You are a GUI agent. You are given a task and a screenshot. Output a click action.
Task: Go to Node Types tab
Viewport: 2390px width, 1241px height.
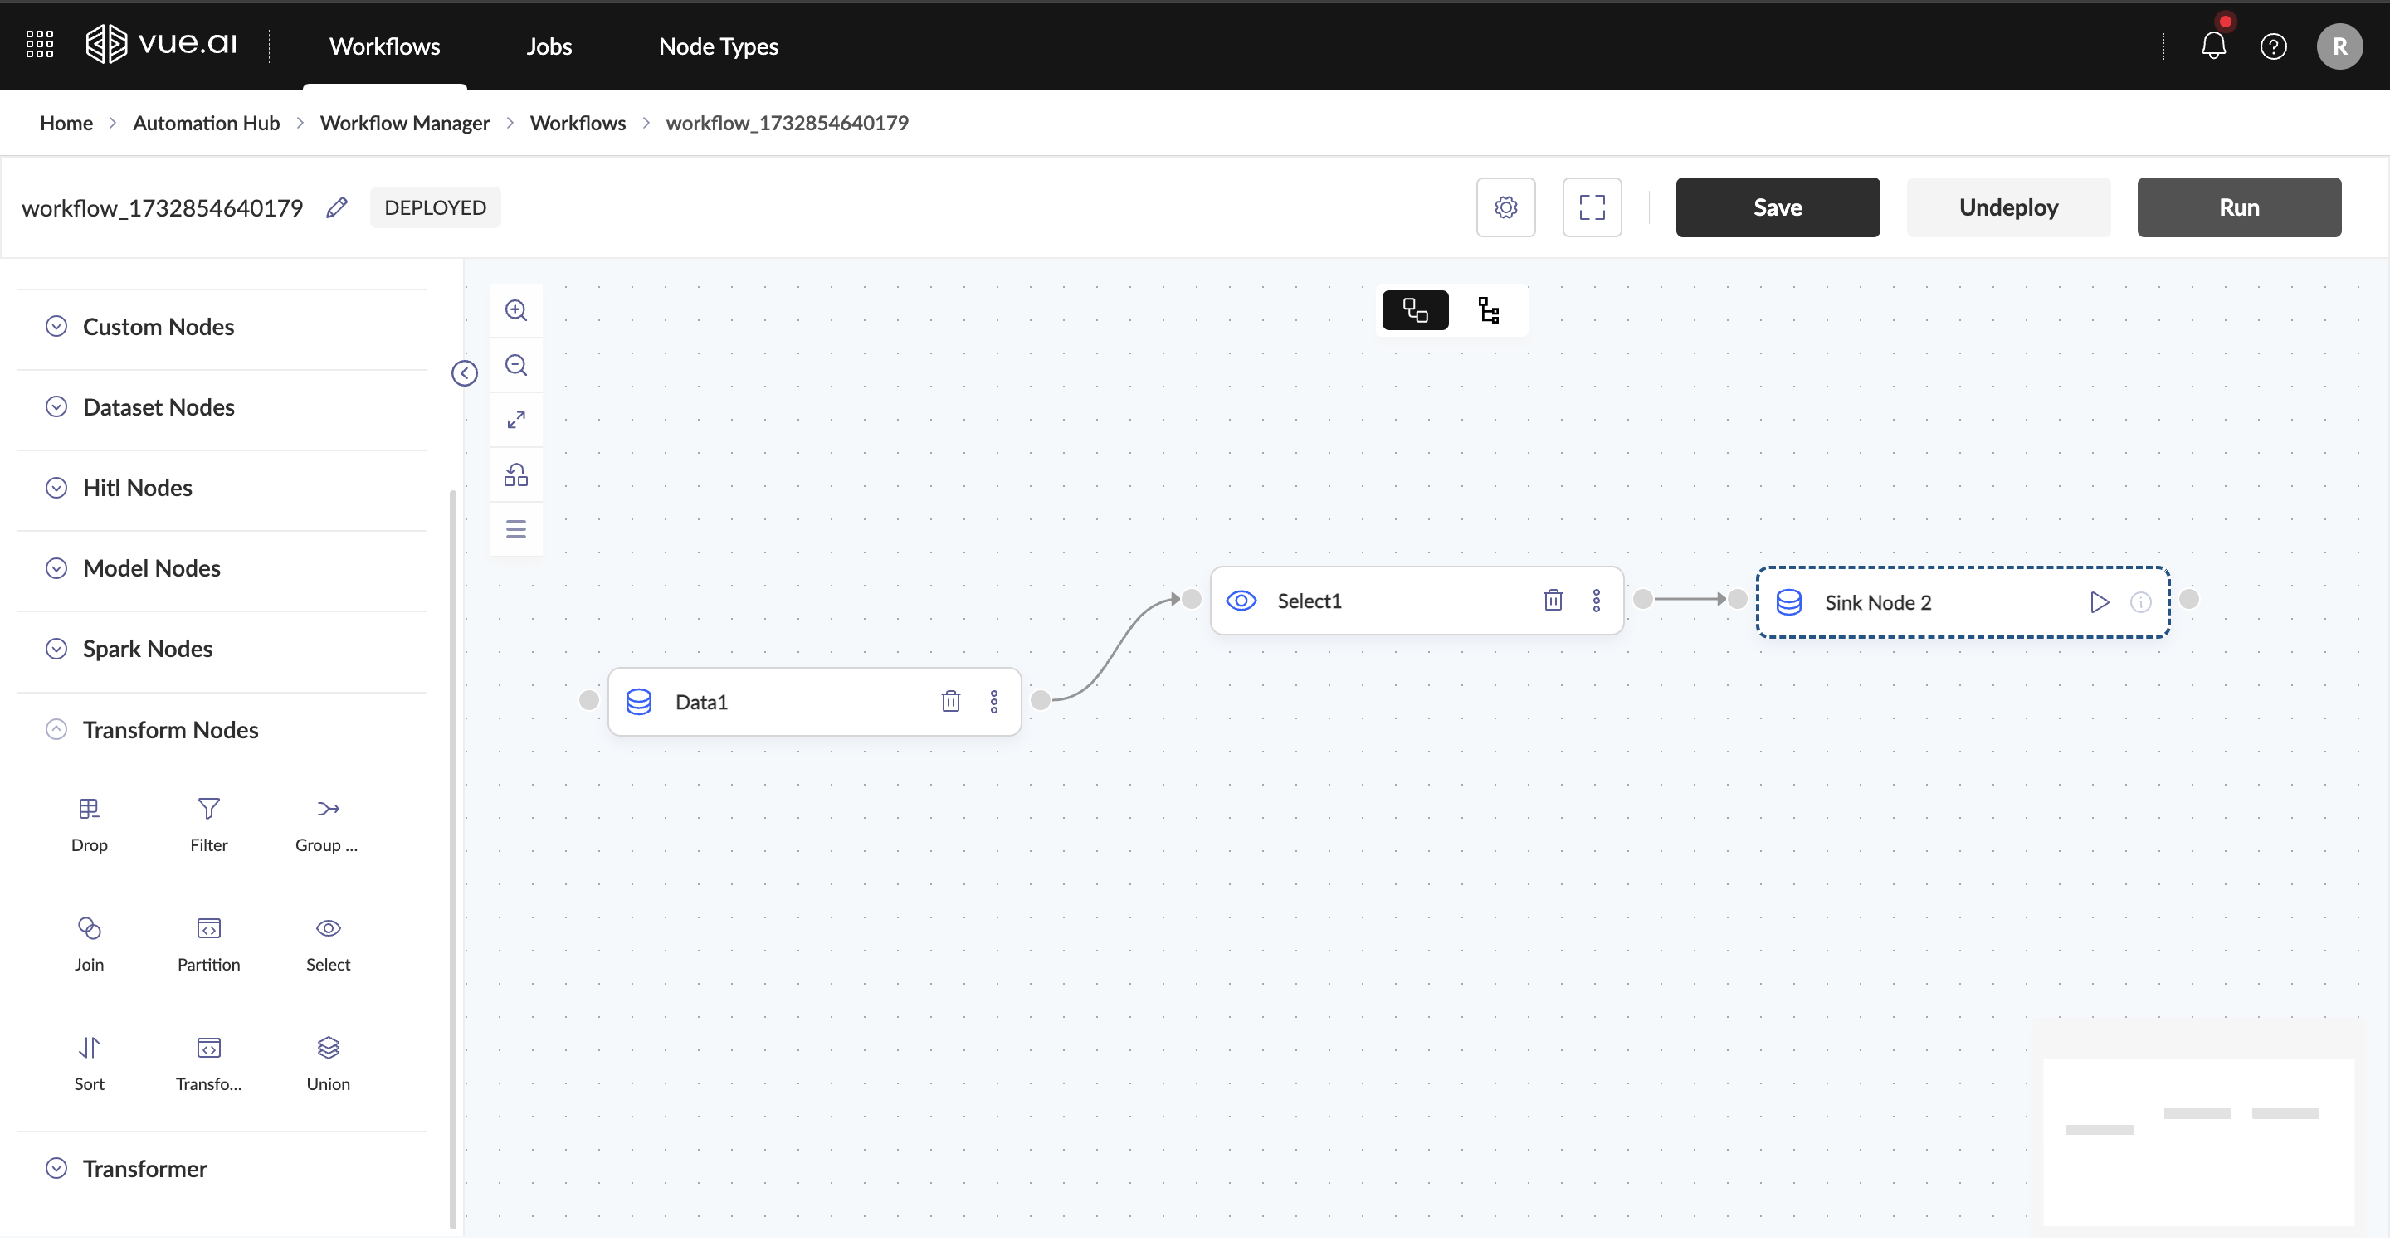[718, 46]
